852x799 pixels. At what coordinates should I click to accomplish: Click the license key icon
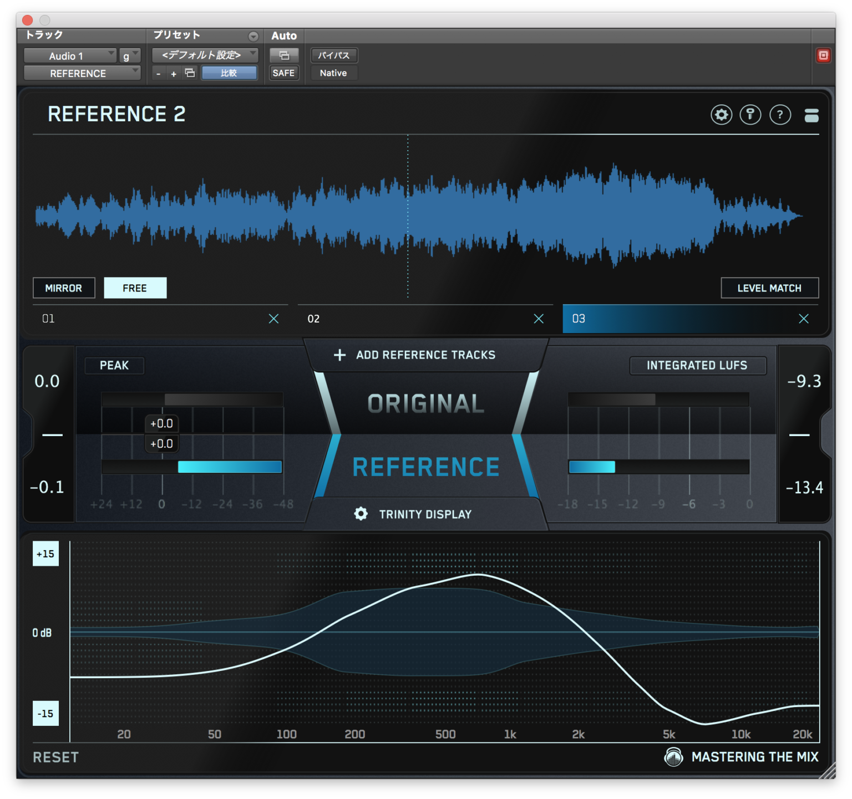tap(750, 115)
